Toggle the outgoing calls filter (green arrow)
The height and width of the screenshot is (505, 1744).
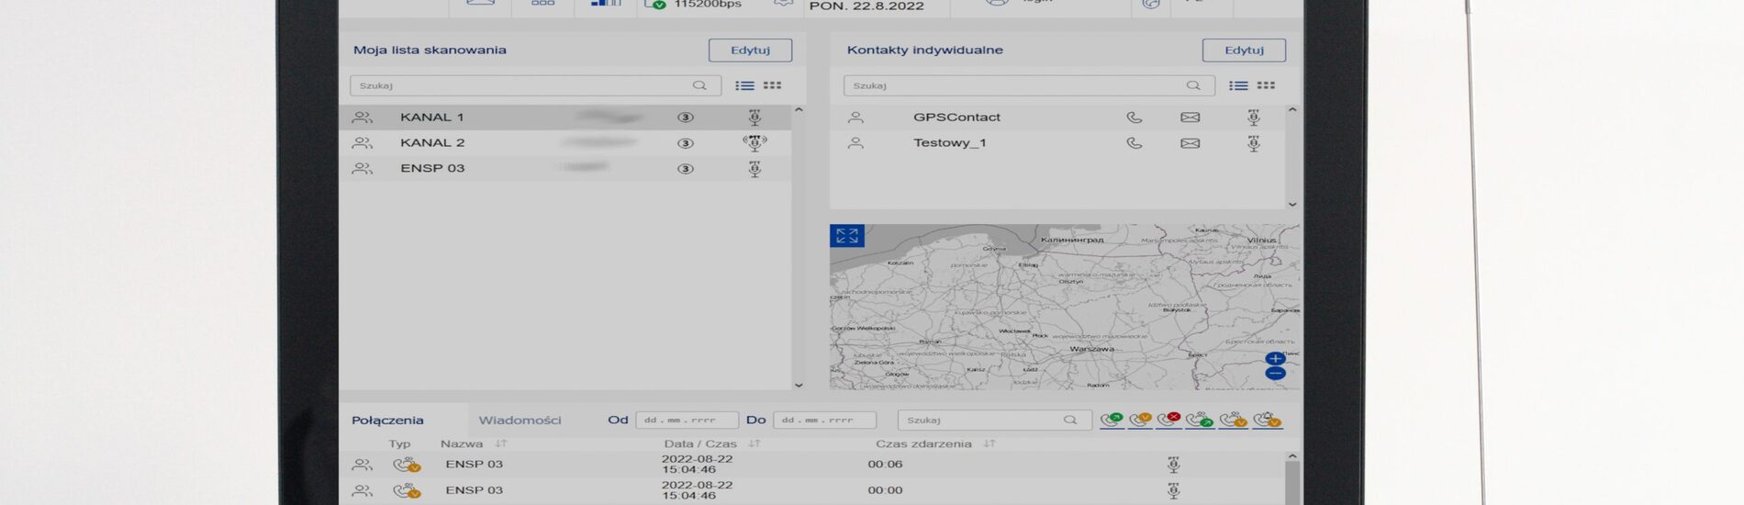[x=1112, y=420]
